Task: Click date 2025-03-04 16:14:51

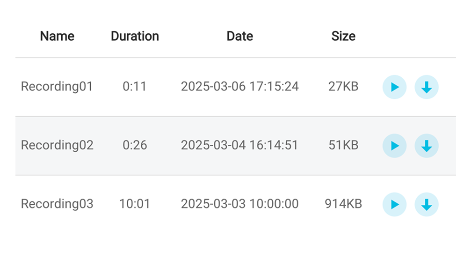Action: [x=239, y=145]
